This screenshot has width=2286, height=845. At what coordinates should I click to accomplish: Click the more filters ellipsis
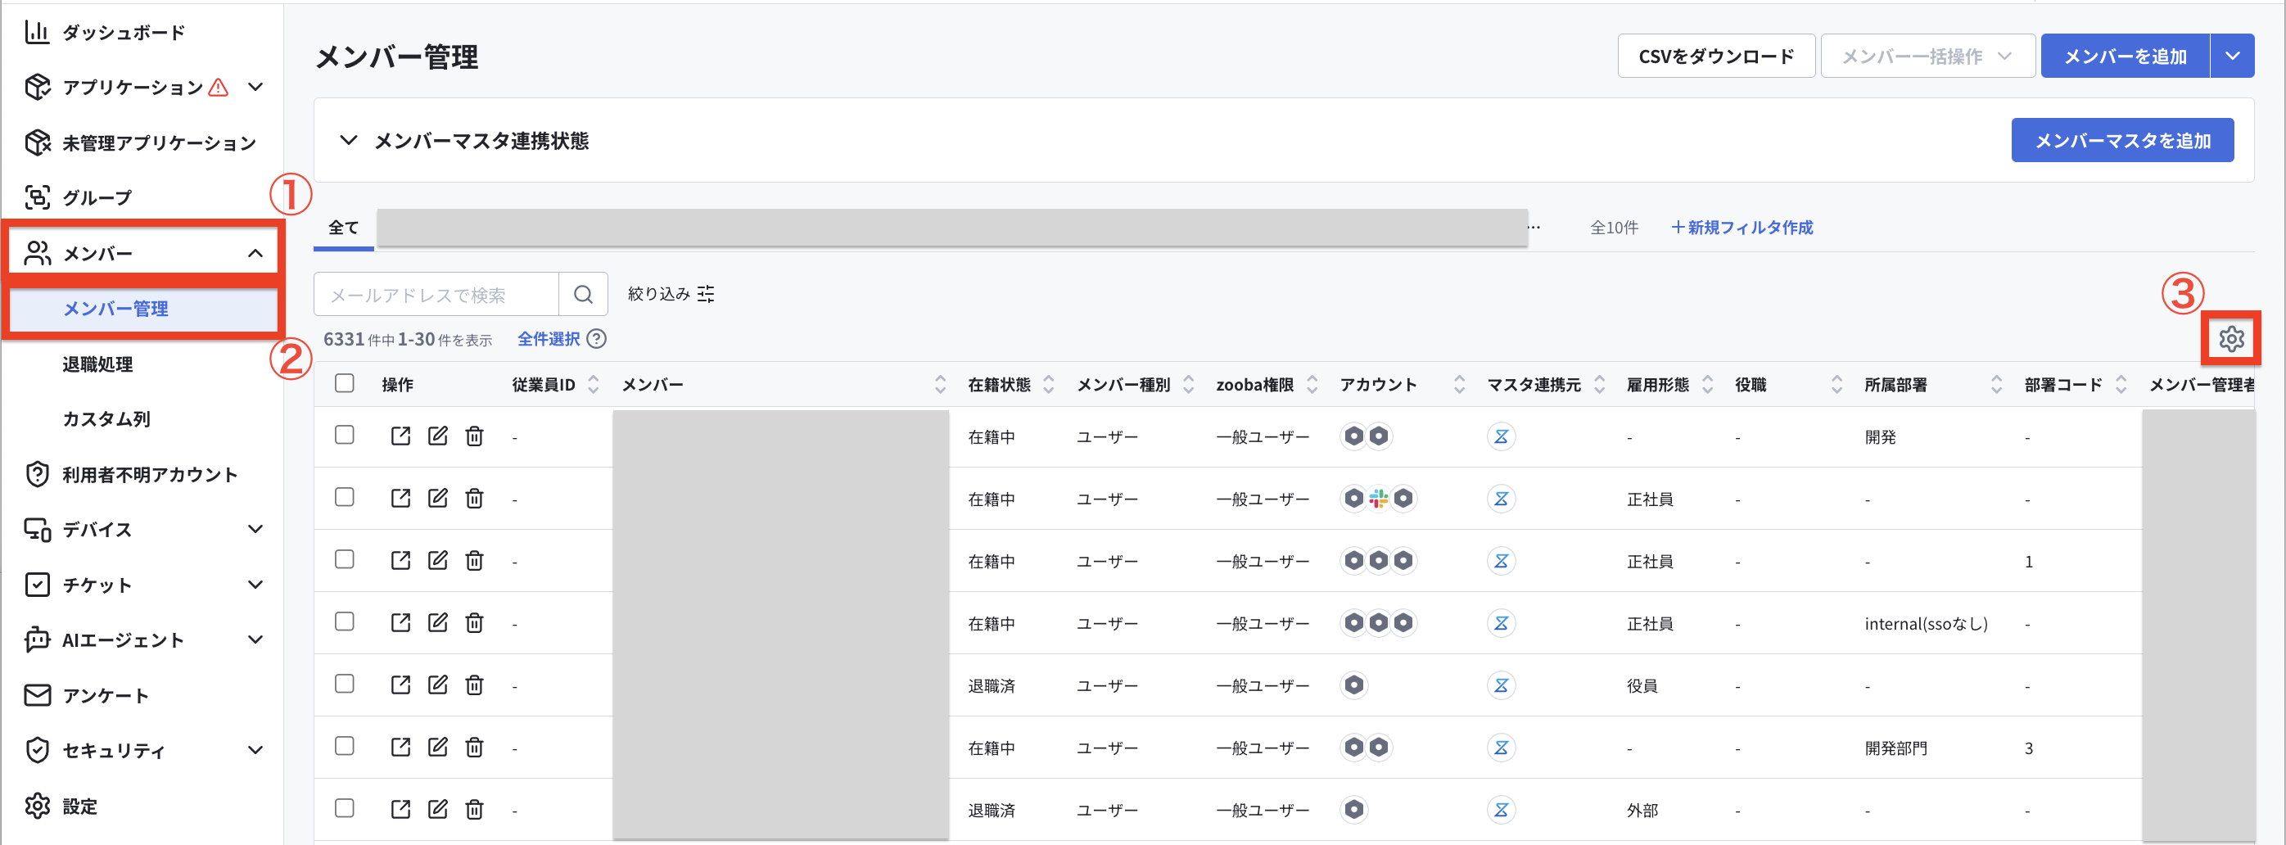tap(1534, 228)
